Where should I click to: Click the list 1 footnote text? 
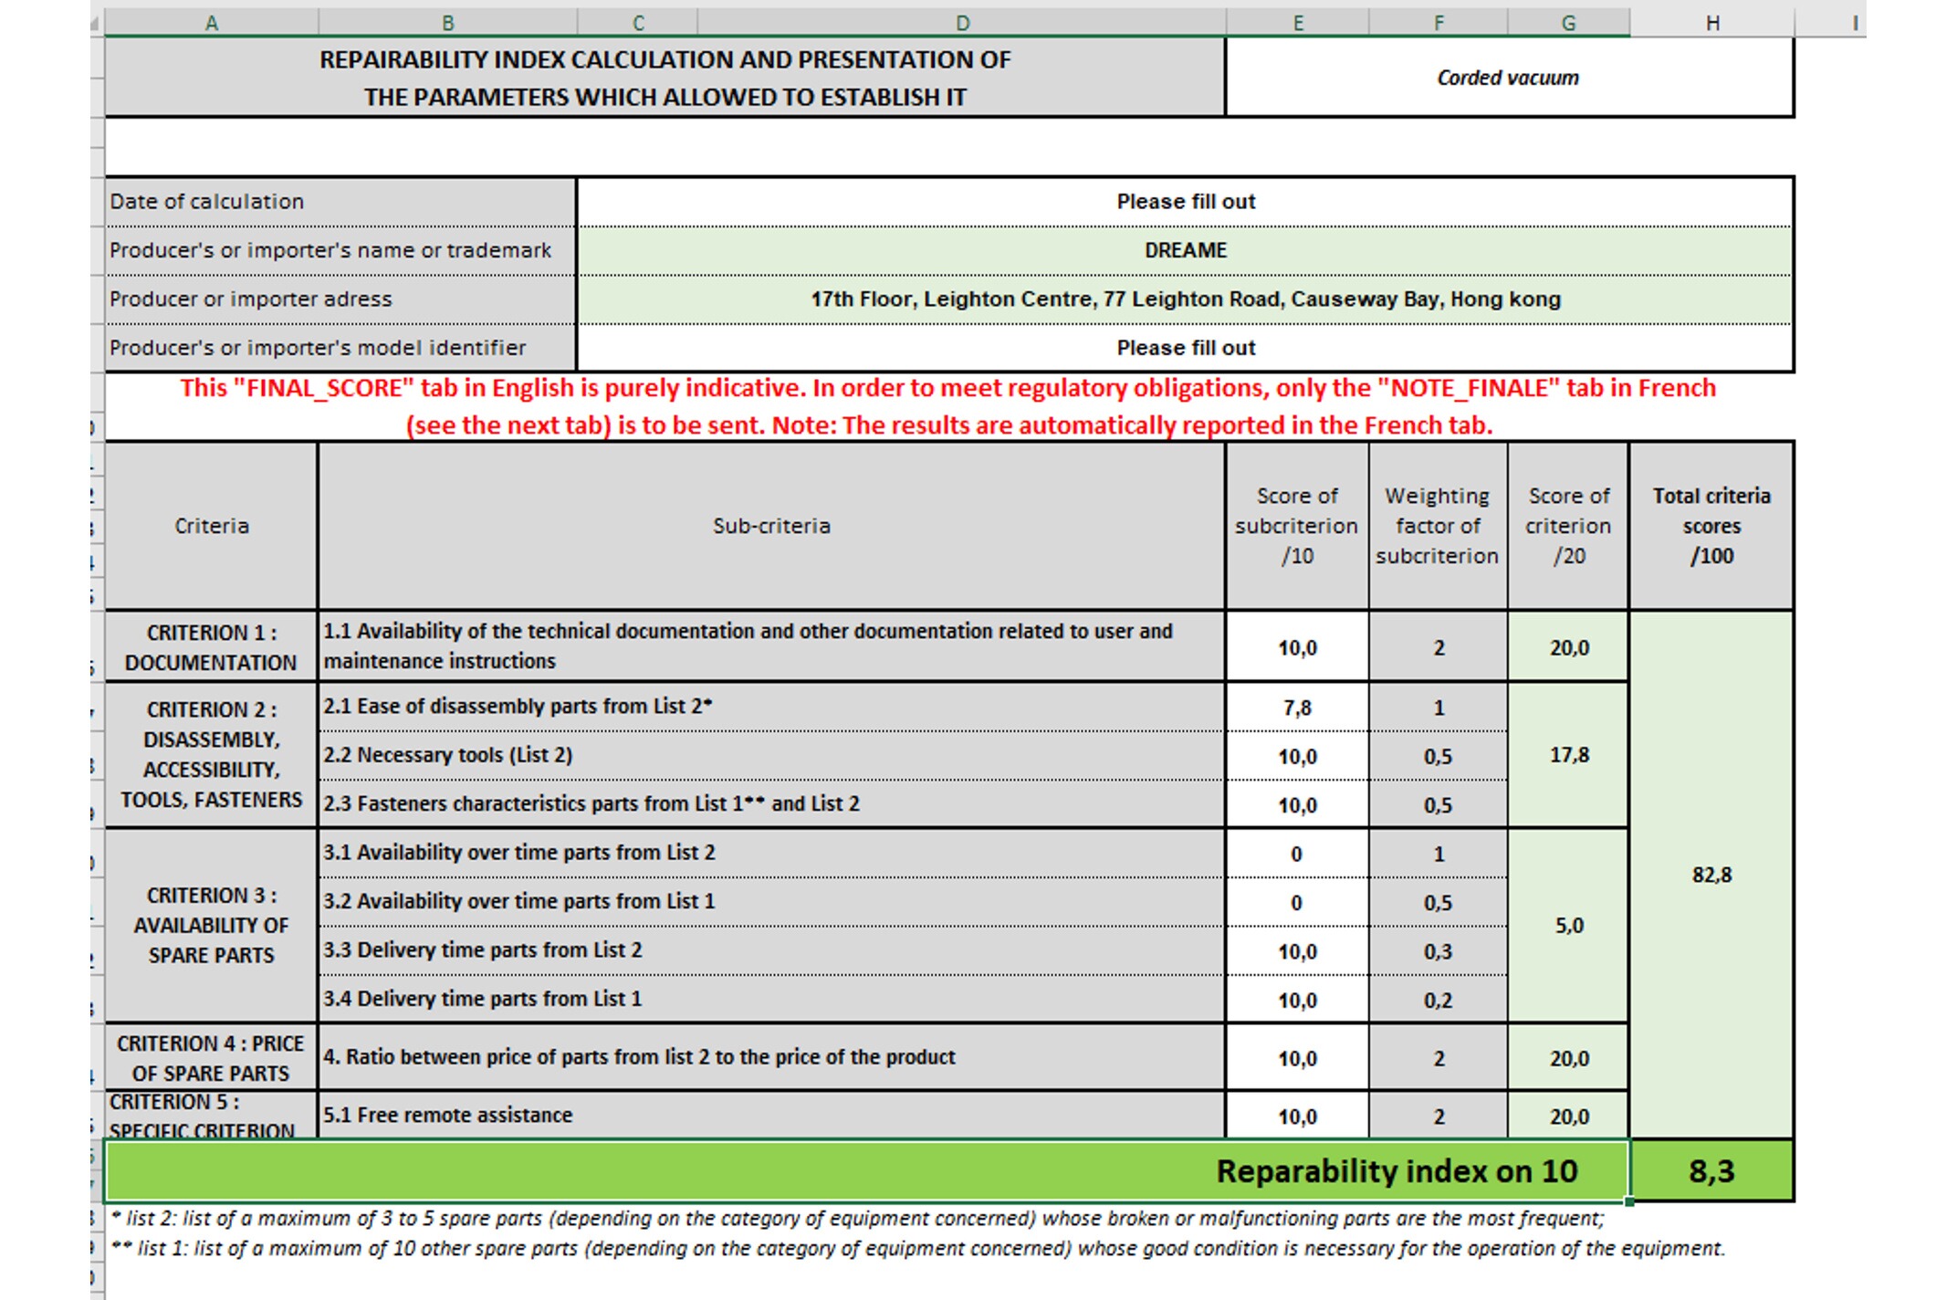[917, 1249]
